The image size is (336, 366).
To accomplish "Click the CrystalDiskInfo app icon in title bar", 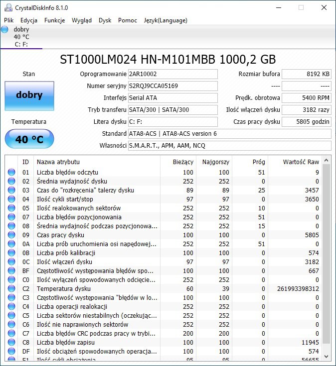I will pyautogui.click(x=8, y=7).
